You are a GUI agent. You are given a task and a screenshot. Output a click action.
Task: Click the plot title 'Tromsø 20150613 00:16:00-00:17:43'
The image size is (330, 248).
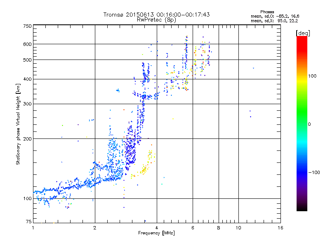tap(156, 14)
